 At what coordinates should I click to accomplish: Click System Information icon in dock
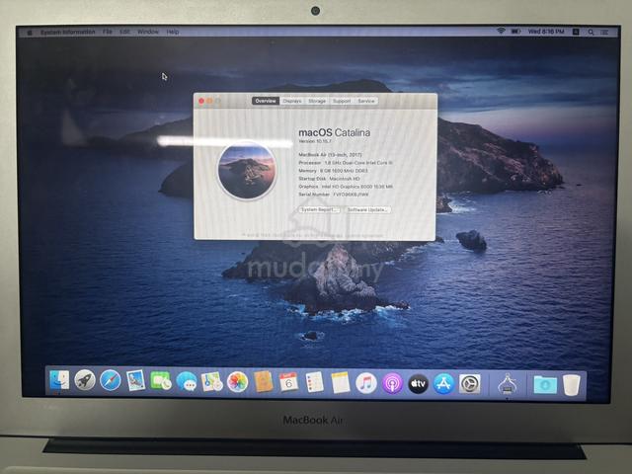click(507, 384)
